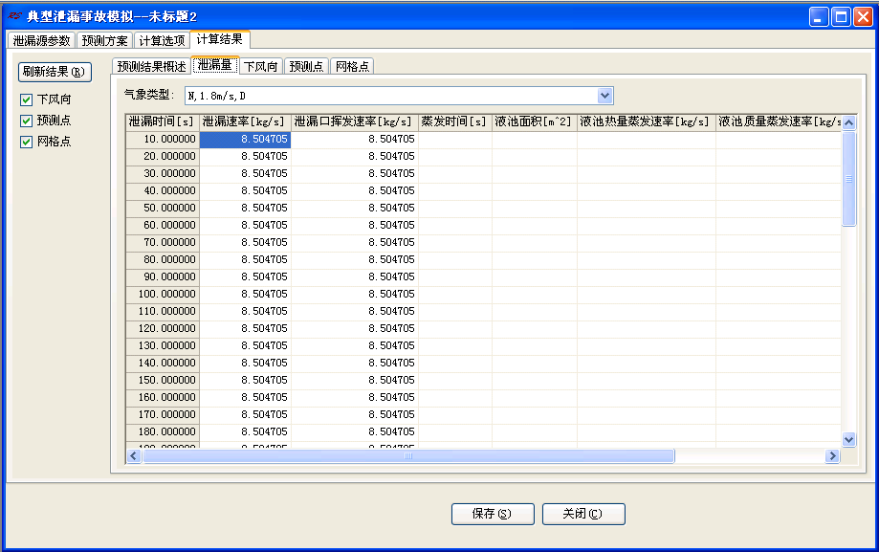The height and width of the screenshot is (552, 879).
Task: Minimize the 典型泄漏事故模拟 window
Action: 819,17
